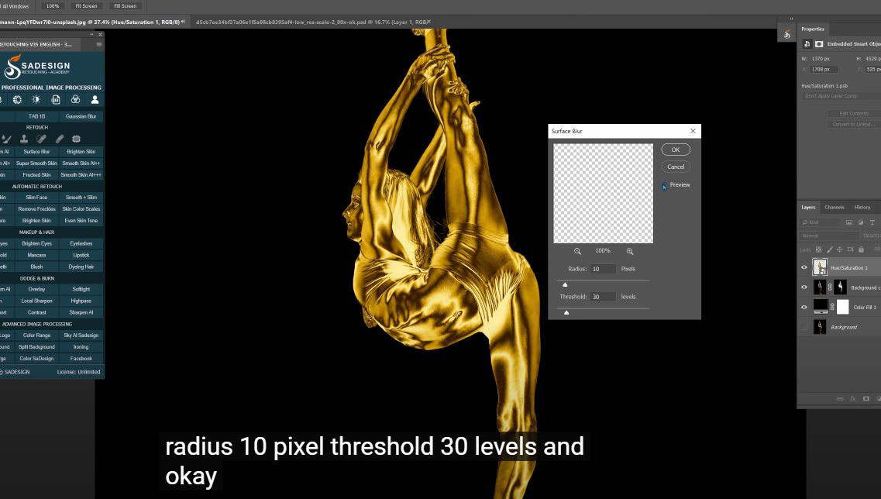Show the Background layer visibility

804,326
